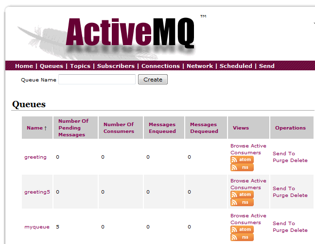
Task: View Active Consumers of greeting5 queue
Action: [x=248, y=184]
